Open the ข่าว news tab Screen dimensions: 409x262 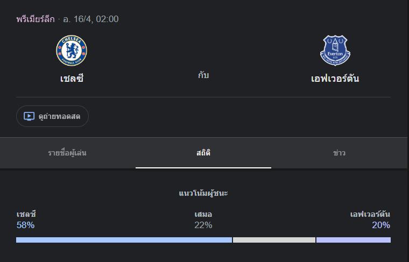(x=339, y=153)
